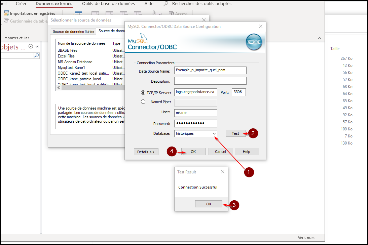Click into the Data Source Name field
Screen dimensions: 368x245
coord(210,70)
